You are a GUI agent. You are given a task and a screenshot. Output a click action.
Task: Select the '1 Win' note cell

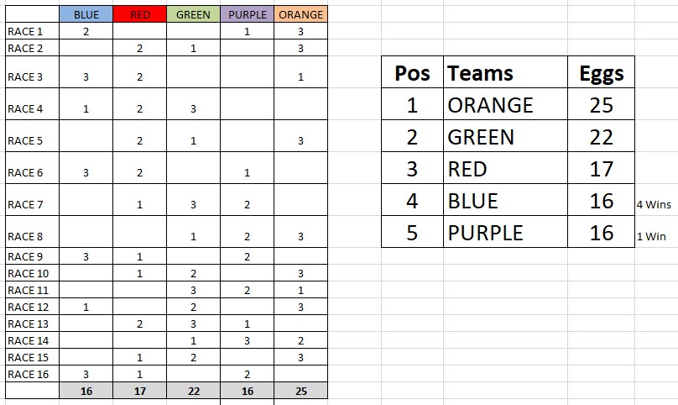tap(651, 236)
